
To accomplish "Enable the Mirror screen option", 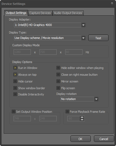I will coord(58,81).
